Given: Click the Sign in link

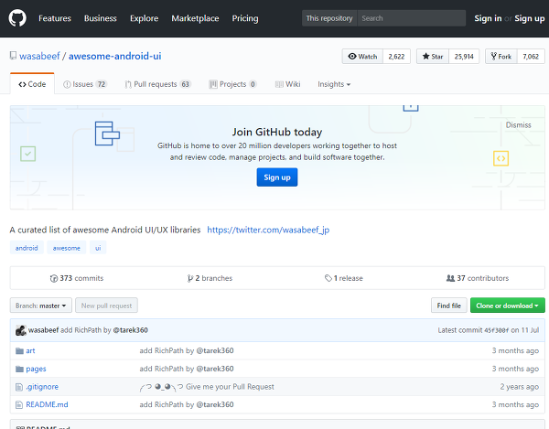Looking at the screenshot, I should coord(488,18).
